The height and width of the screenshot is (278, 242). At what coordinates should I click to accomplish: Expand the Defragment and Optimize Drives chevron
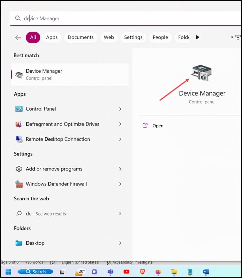click(x=120, y=124)
